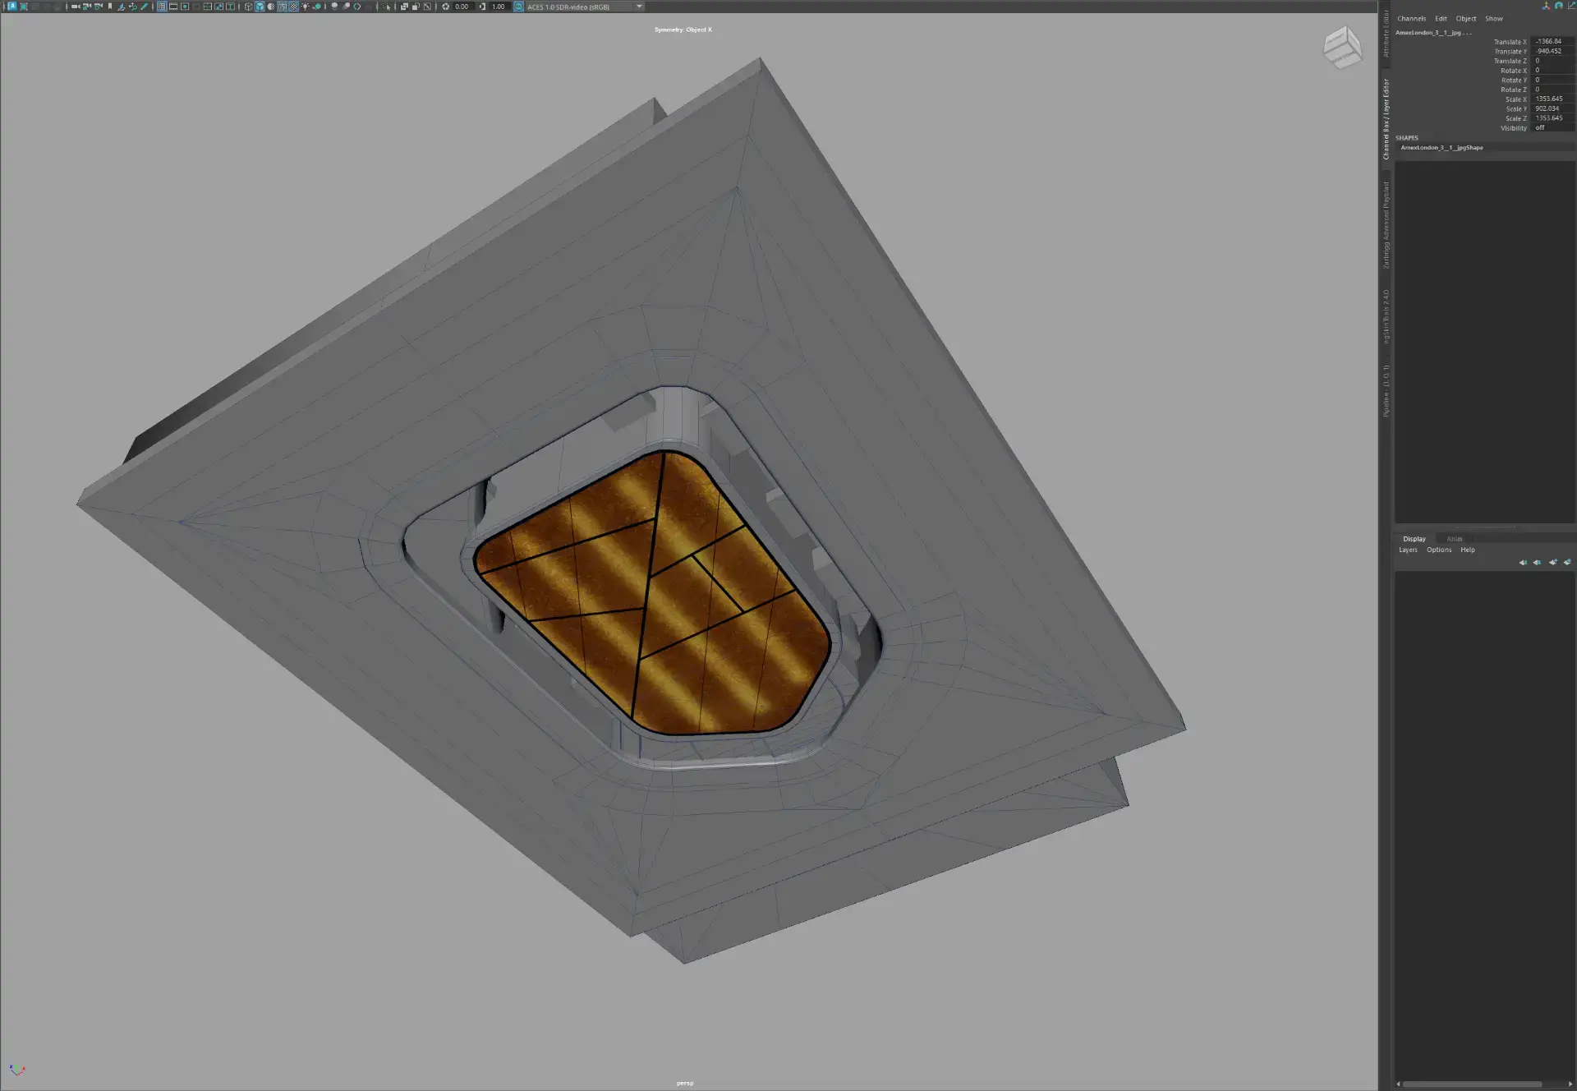Click the gamma value field showing 1.00
1577x1091 pixels.
point(499,7)
